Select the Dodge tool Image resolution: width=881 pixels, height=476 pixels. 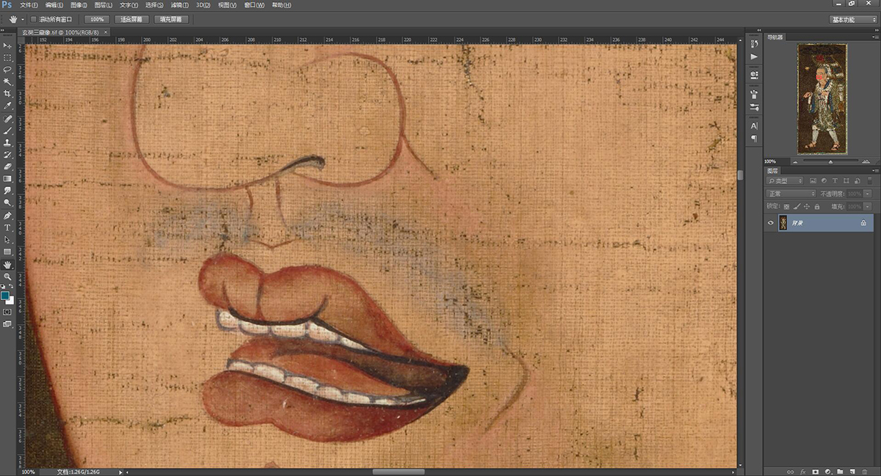point(7,202)
